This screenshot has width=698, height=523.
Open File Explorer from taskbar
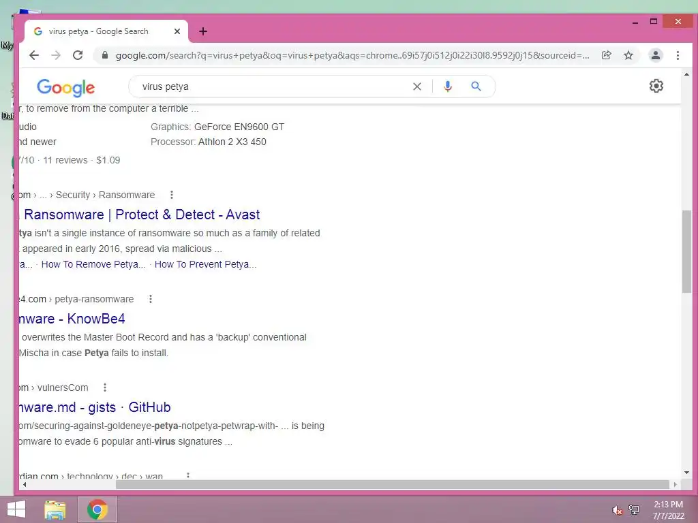click(x=55, y=509)
